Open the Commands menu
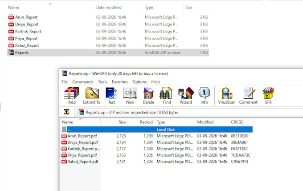This screenshot has width=303, height=191. point(83,82)
